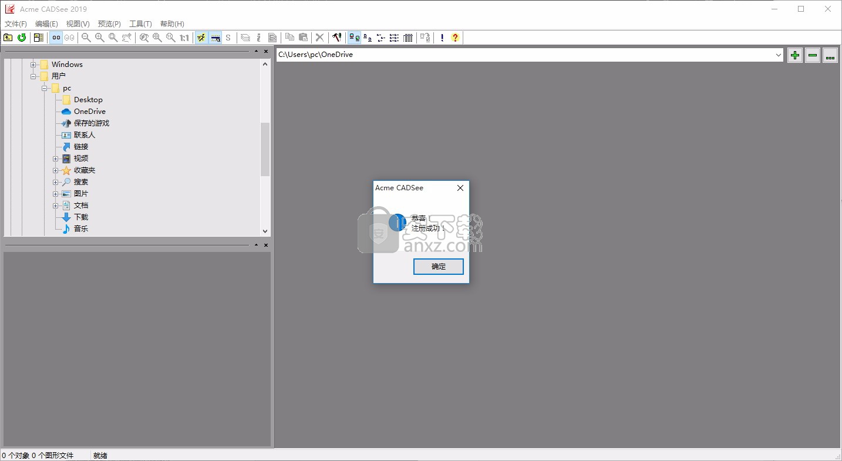The height and width of the screenshot is (461, 842).
Task: Click the italic i information icon
Action: tap(259, 38)
